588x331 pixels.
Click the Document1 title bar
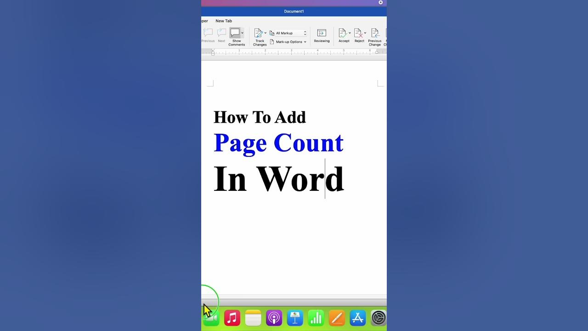tap(294, 11)
